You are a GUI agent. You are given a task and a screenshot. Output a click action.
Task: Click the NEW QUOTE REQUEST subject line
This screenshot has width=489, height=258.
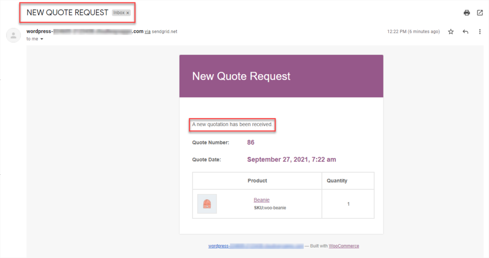[x=67, y=12]
